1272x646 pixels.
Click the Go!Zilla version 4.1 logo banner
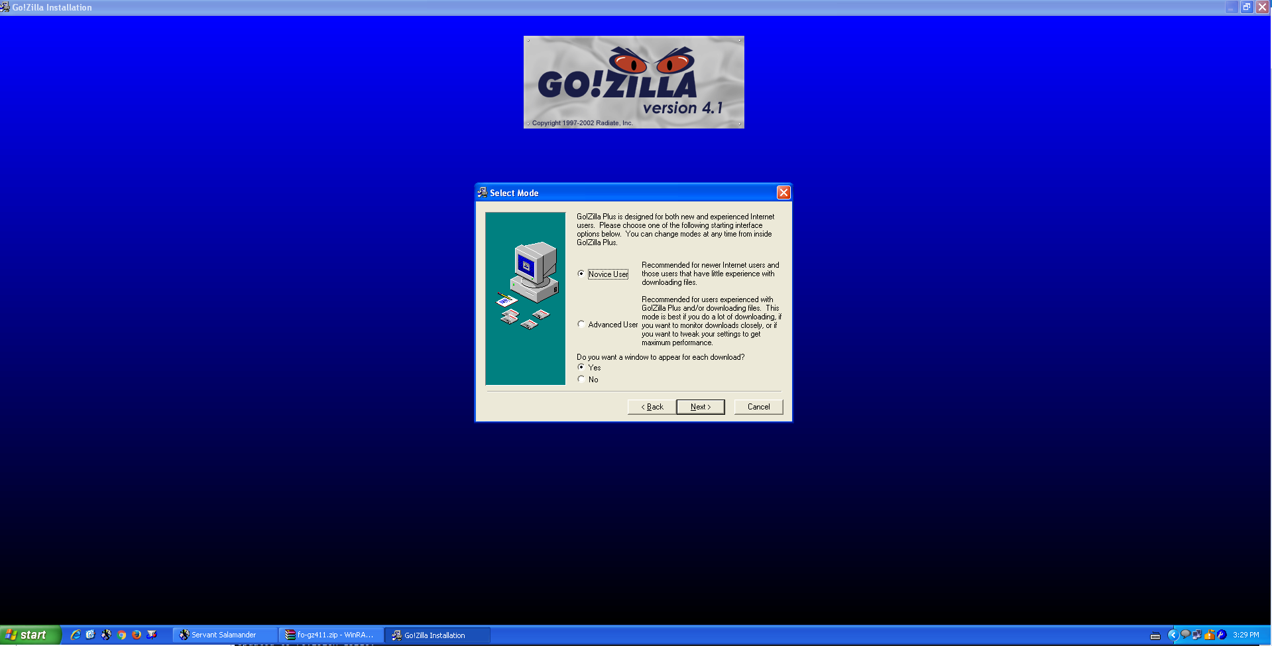[634, 82]
